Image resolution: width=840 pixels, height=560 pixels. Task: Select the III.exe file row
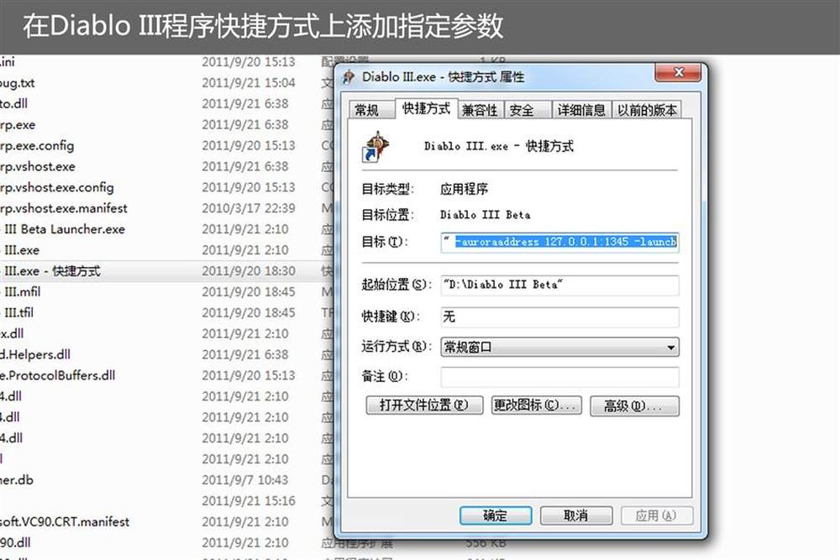click(22, 250)
